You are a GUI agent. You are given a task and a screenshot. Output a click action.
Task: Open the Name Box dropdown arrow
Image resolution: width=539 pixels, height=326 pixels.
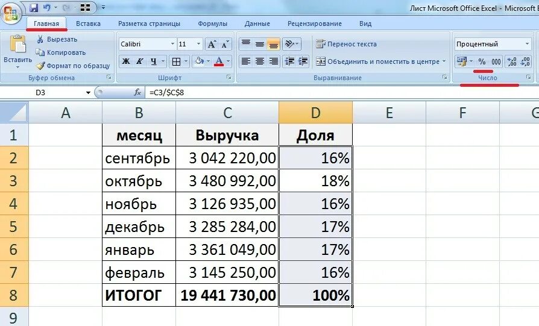[x=88, y=93]
